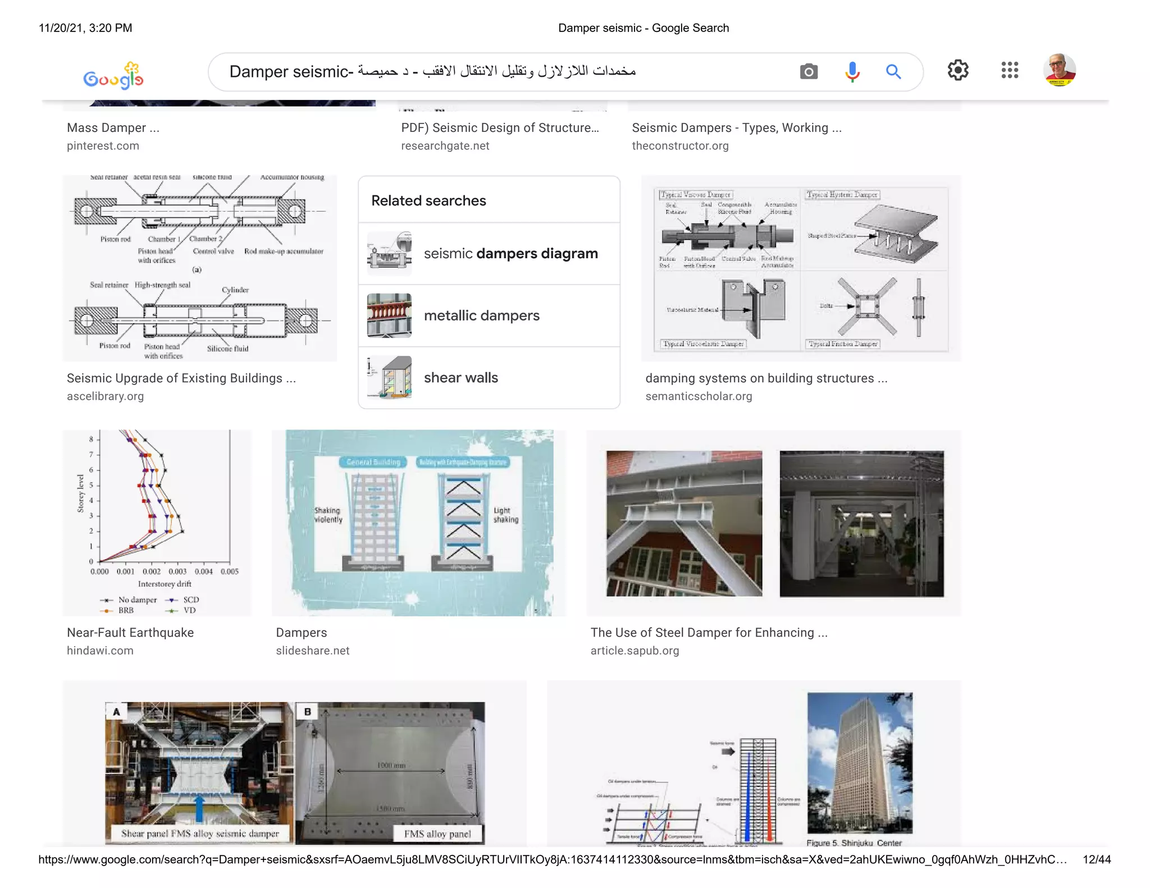1150x888 pixels.
Task: Open the Google apps grid
Action: coord(1009,70)
